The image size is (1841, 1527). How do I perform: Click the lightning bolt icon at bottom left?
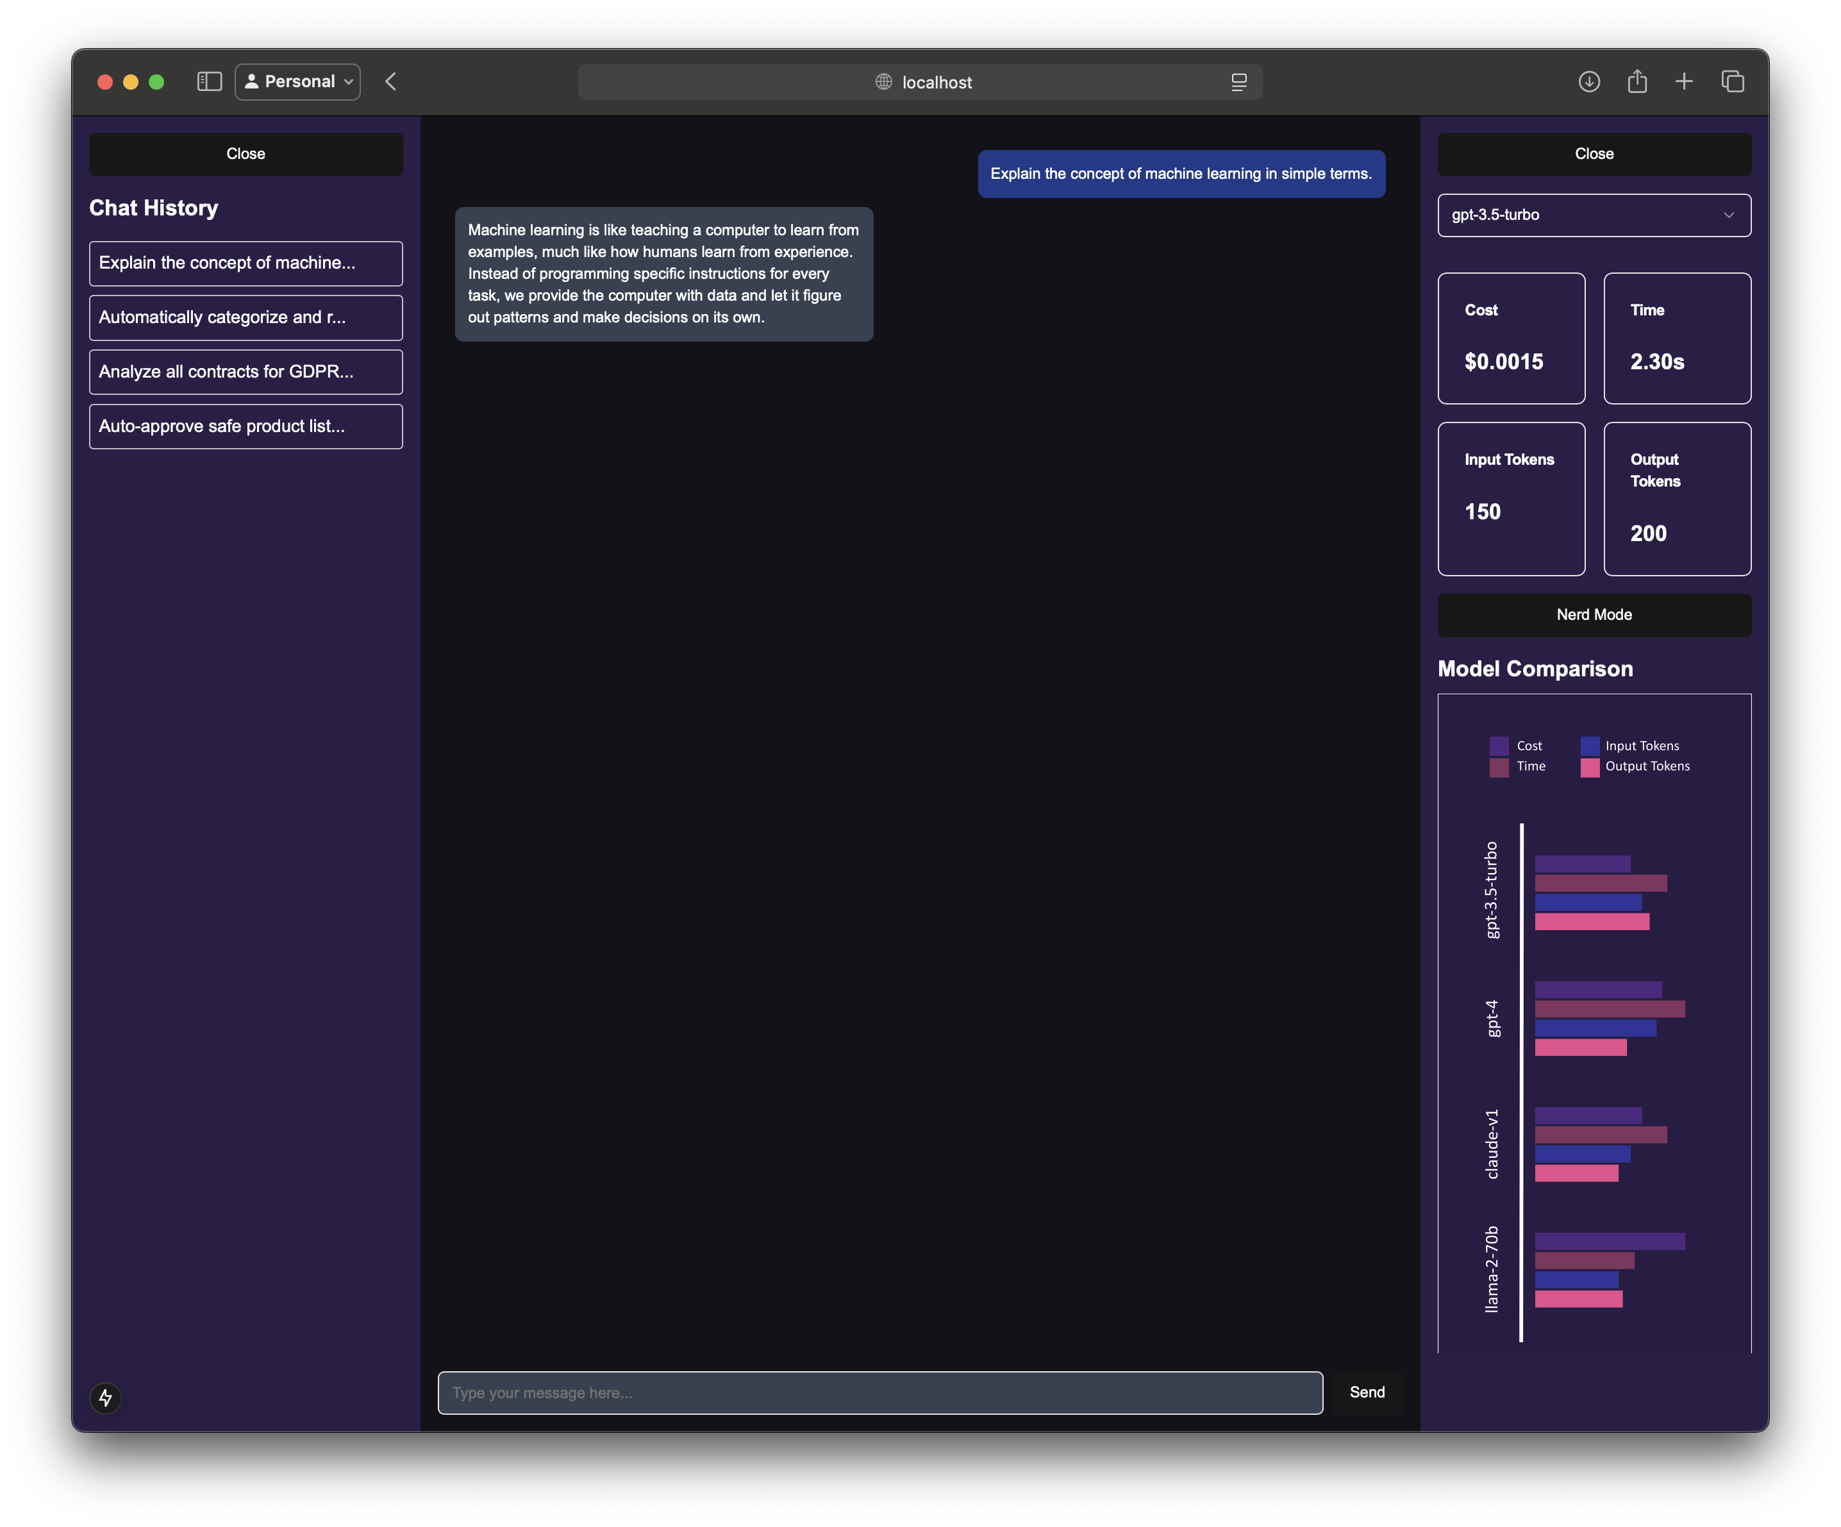click(106, 1398)
